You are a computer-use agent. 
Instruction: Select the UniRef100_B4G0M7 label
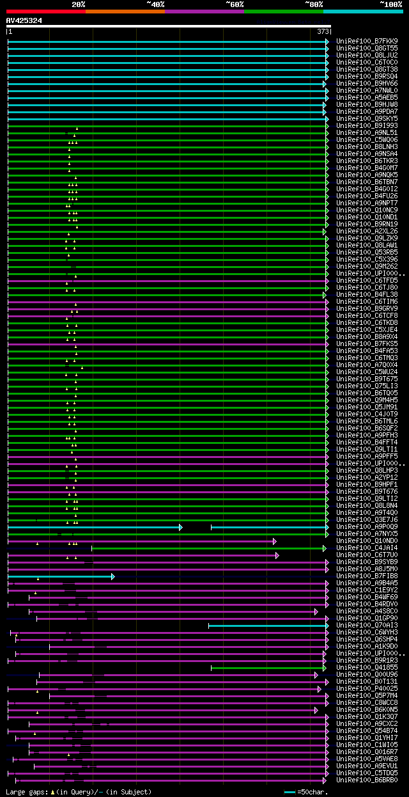click(x=367, y=168)
